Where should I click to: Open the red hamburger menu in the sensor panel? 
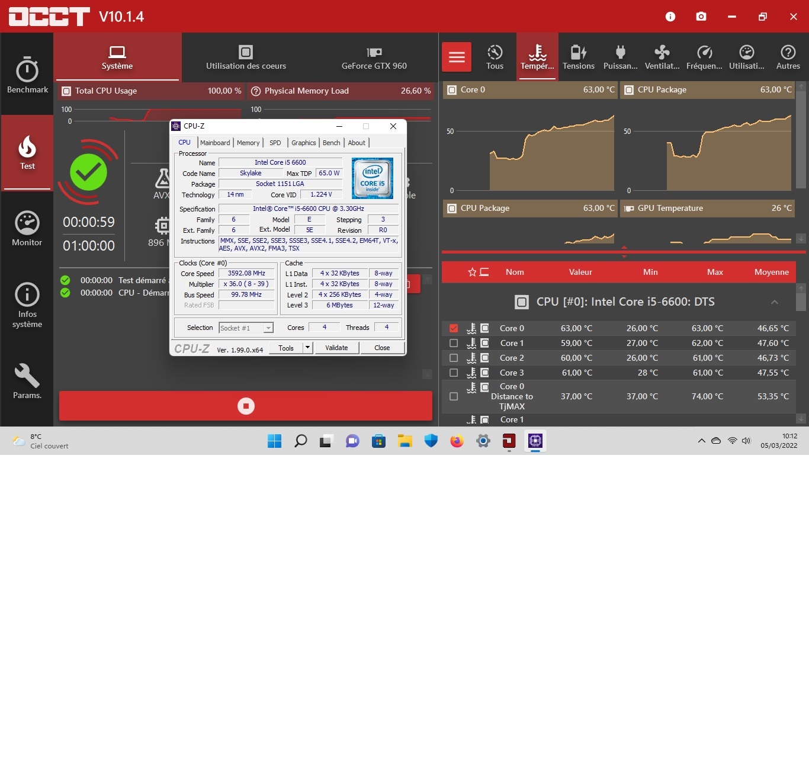pyautogui.click(x=457, y=57)
